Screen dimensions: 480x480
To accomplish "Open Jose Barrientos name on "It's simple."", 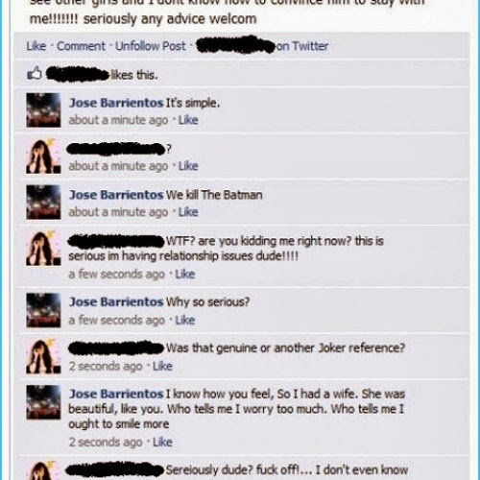I will 116,103.
